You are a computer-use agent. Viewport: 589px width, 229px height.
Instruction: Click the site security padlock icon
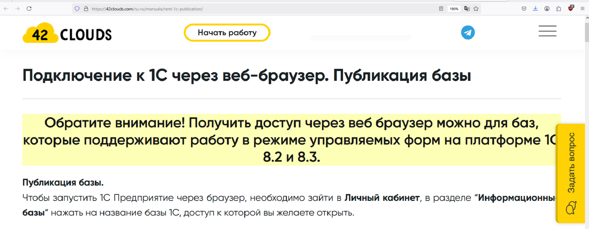86,9
